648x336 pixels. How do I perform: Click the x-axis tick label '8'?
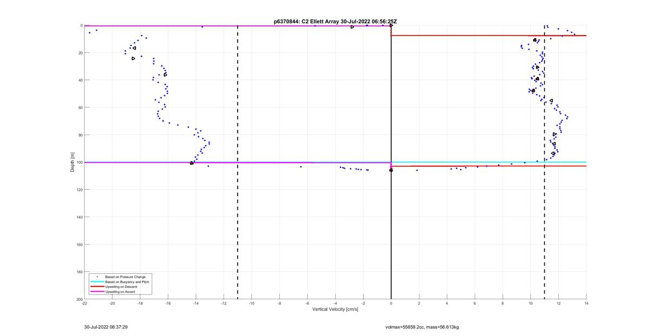coord(503,303)
